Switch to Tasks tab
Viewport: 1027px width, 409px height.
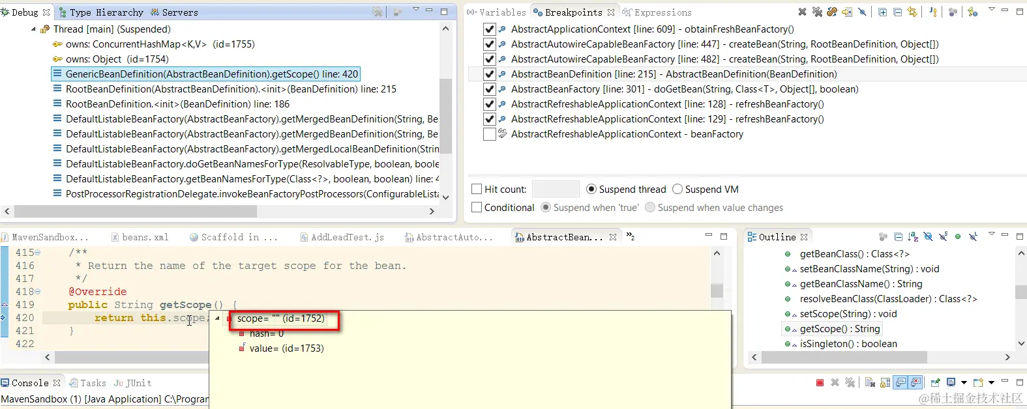tap(88, 384)
